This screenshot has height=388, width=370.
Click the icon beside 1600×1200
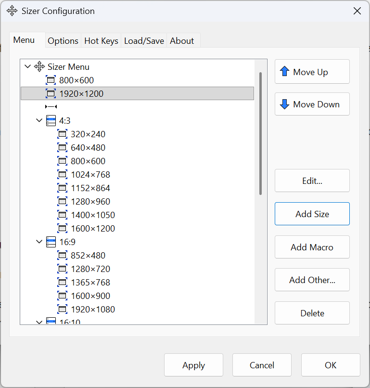pos(63,228)
